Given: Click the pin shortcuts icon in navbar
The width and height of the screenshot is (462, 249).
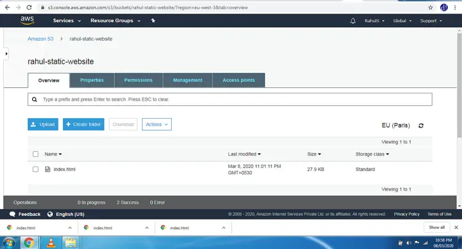Looking at the screenshot, I should click(x=153, y=20).
